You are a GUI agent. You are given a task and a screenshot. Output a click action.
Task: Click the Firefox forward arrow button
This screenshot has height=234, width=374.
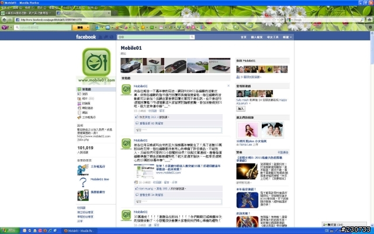pyautogui.click(x=10, y=20)
